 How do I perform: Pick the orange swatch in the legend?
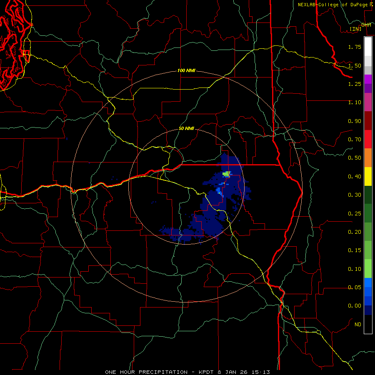pos(368,158)
